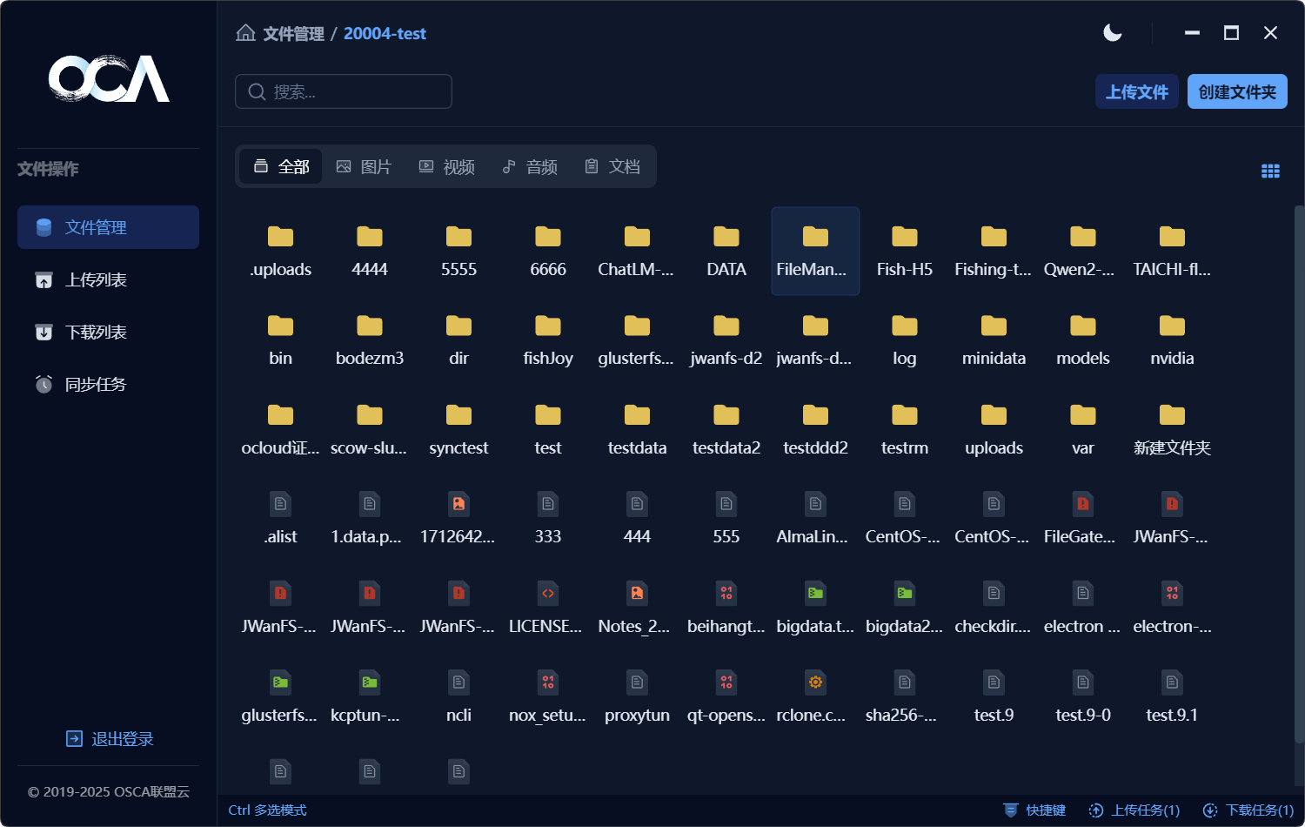Select the FileGate... PDF file icon
Screen dimensions: 1305x827
(1082, 504)
